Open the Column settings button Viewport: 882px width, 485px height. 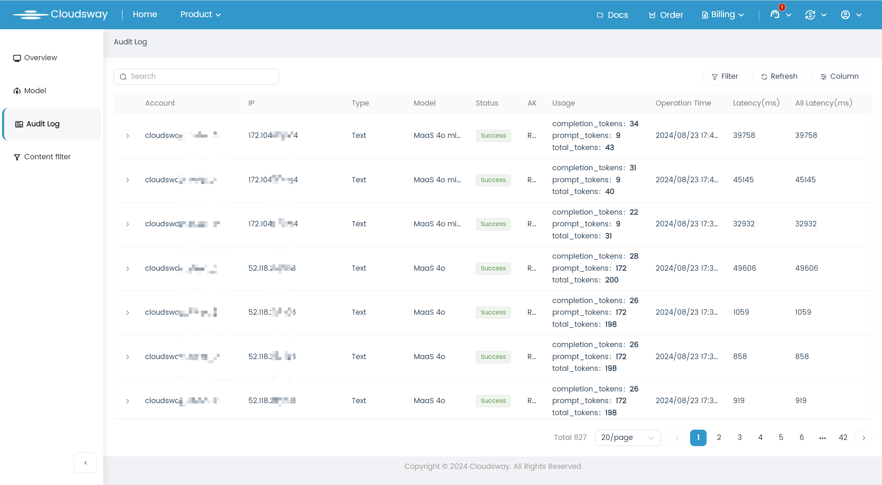click(x=839, y=76)
